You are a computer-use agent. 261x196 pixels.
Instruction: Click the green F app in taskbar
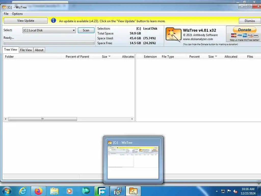click(102, 191)
